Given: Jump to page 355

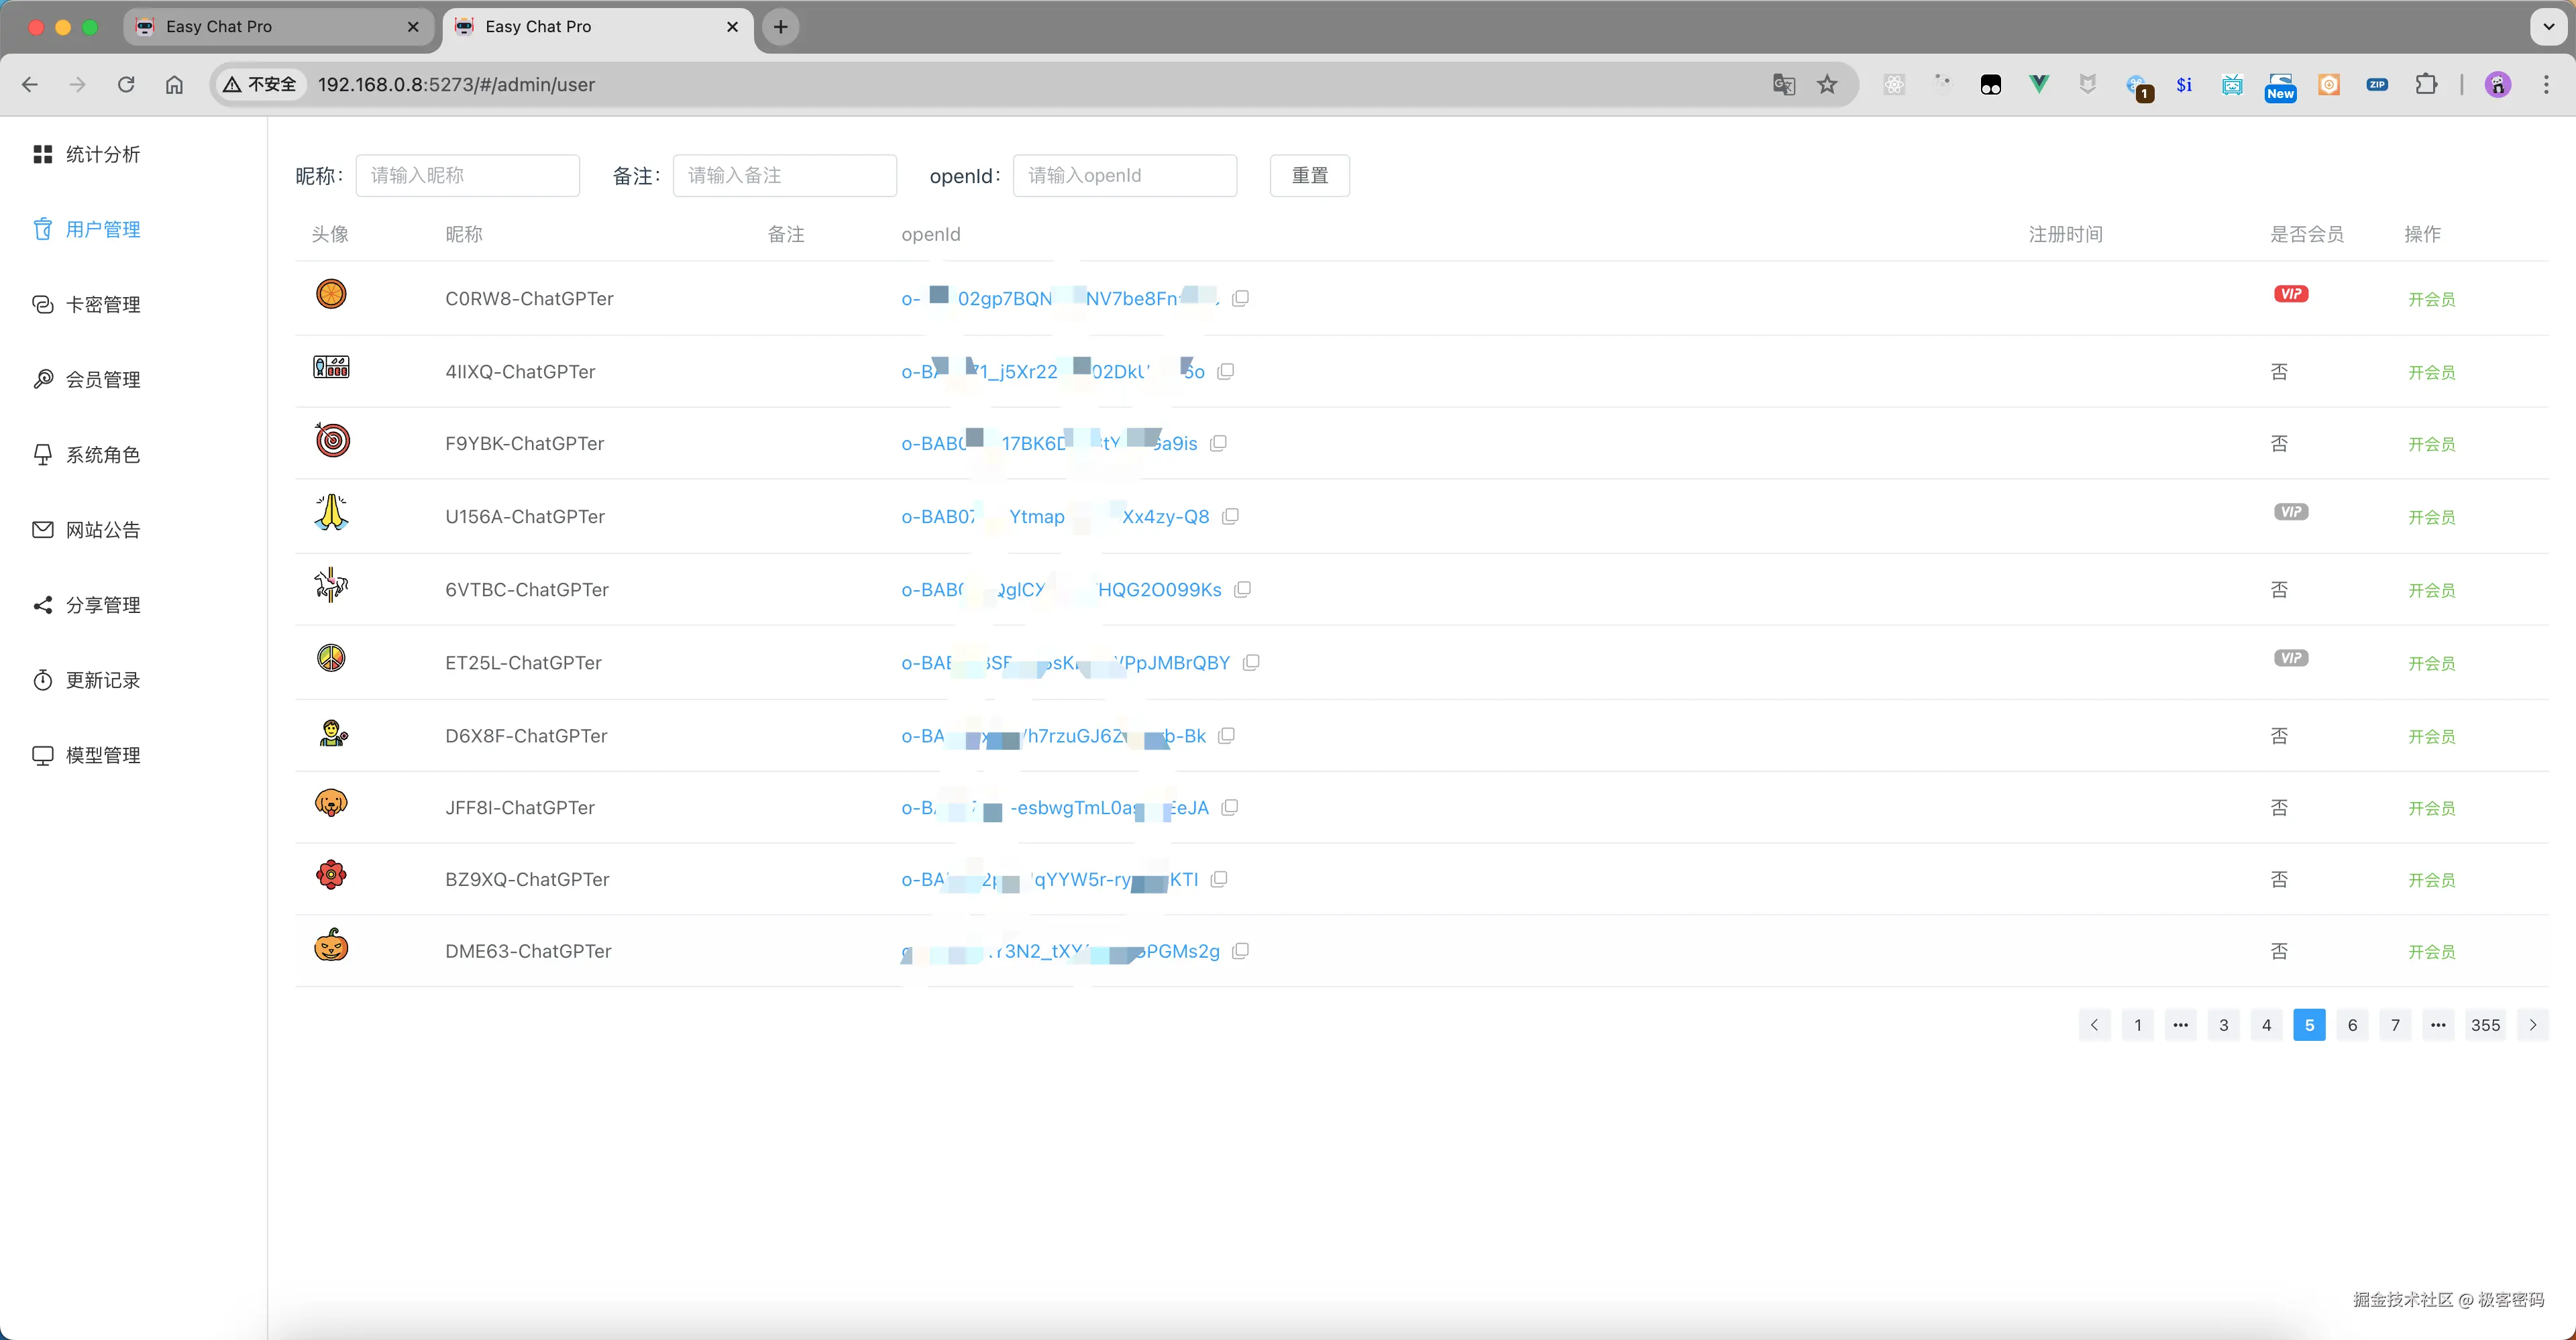Looking at the screenshot, I should pyautogui.click(x=2485, y=1025).
